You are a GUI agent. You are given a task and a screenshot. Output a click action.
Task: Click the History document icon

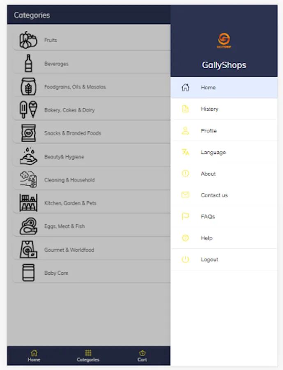pos(185,109)
